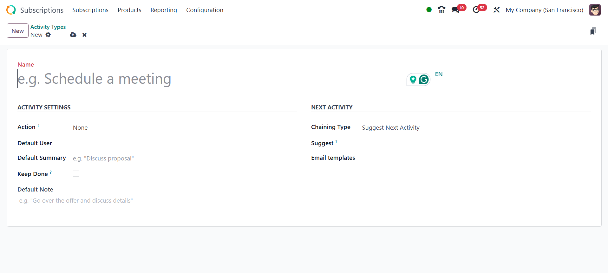Open the Action dropdown showing None
The width and height of the screenshot is (608, 273).
tap(184, 127)
